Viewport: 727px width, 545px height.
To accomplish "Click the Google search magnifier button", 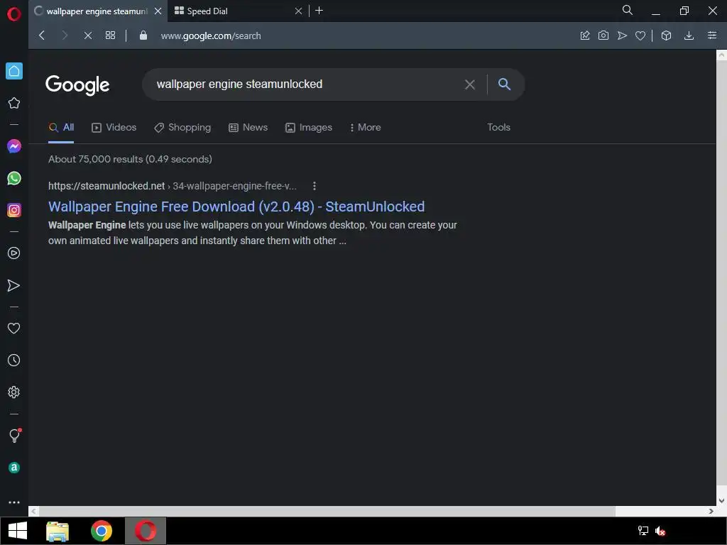I will pos(505,84).
